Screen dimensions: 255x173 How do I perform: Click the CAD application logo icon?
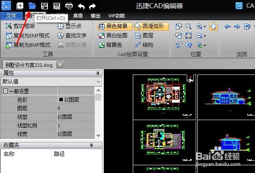pos(6,6)
